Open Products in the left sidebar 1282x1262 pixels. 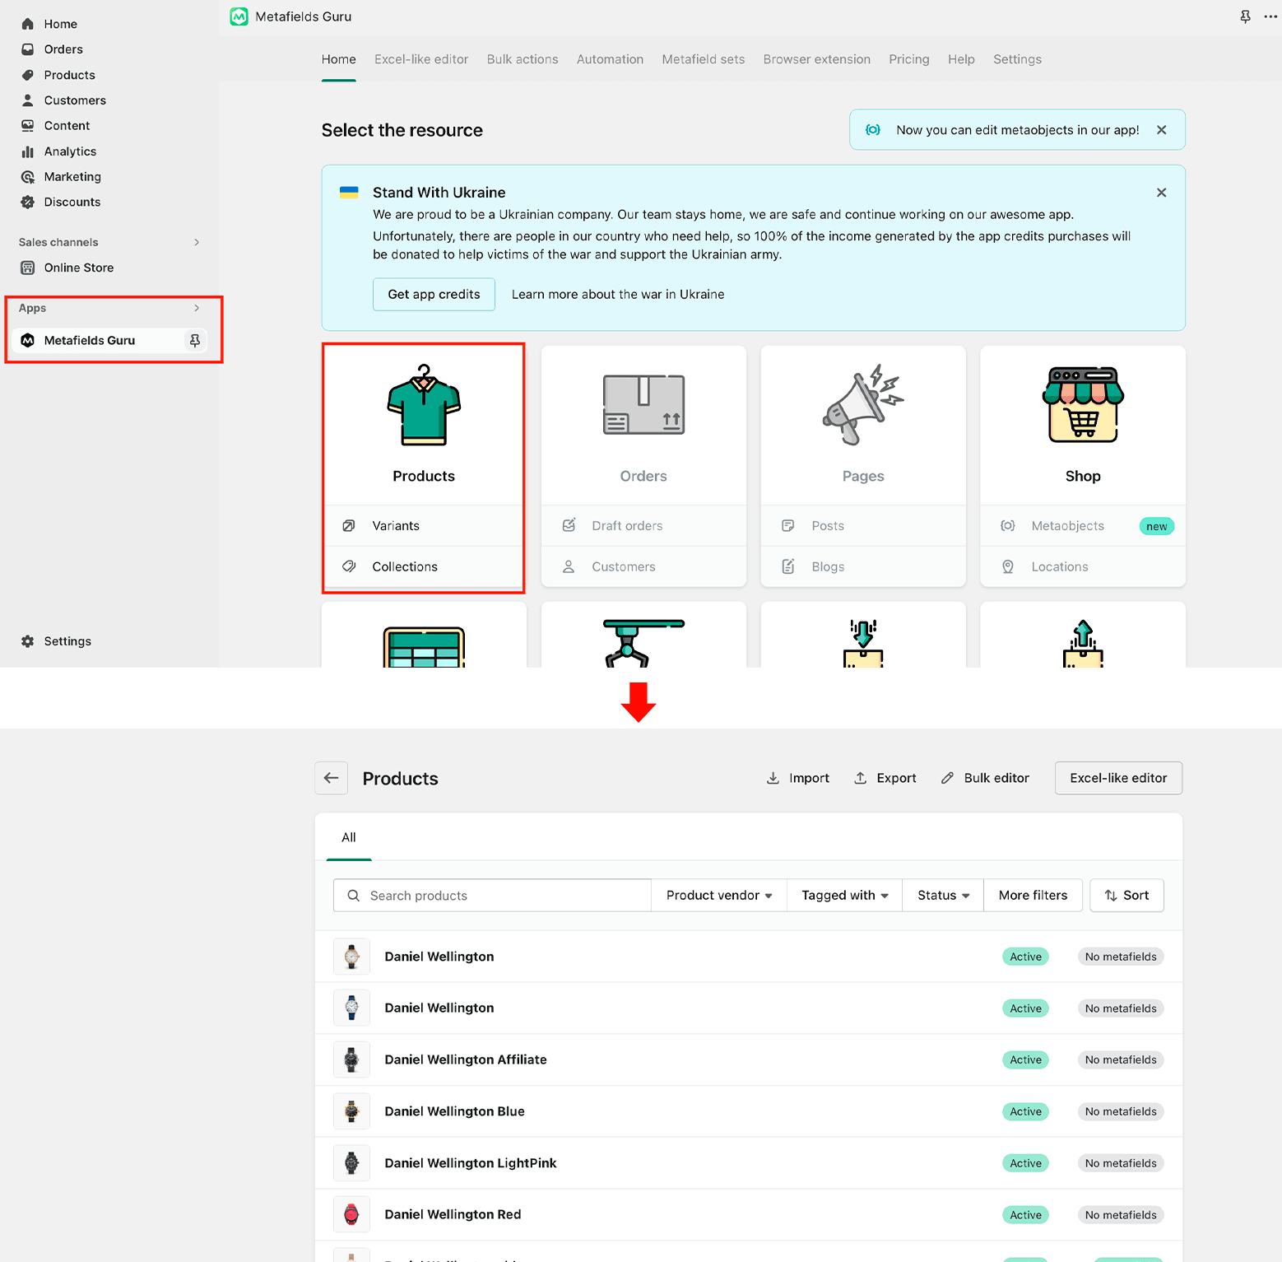(69, 75)
